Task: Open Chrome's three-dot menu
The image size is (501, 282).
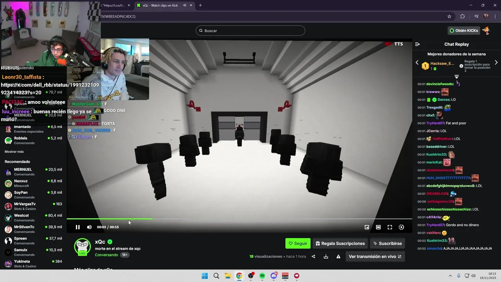Action: 496,16
